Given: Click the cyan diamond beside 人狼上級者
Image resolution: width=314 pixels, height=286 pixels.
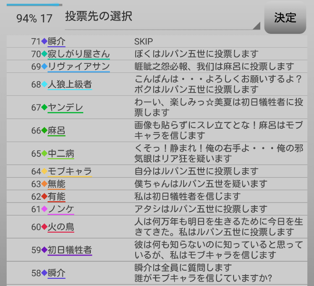Looking at the screenshot, I should 44,84.
